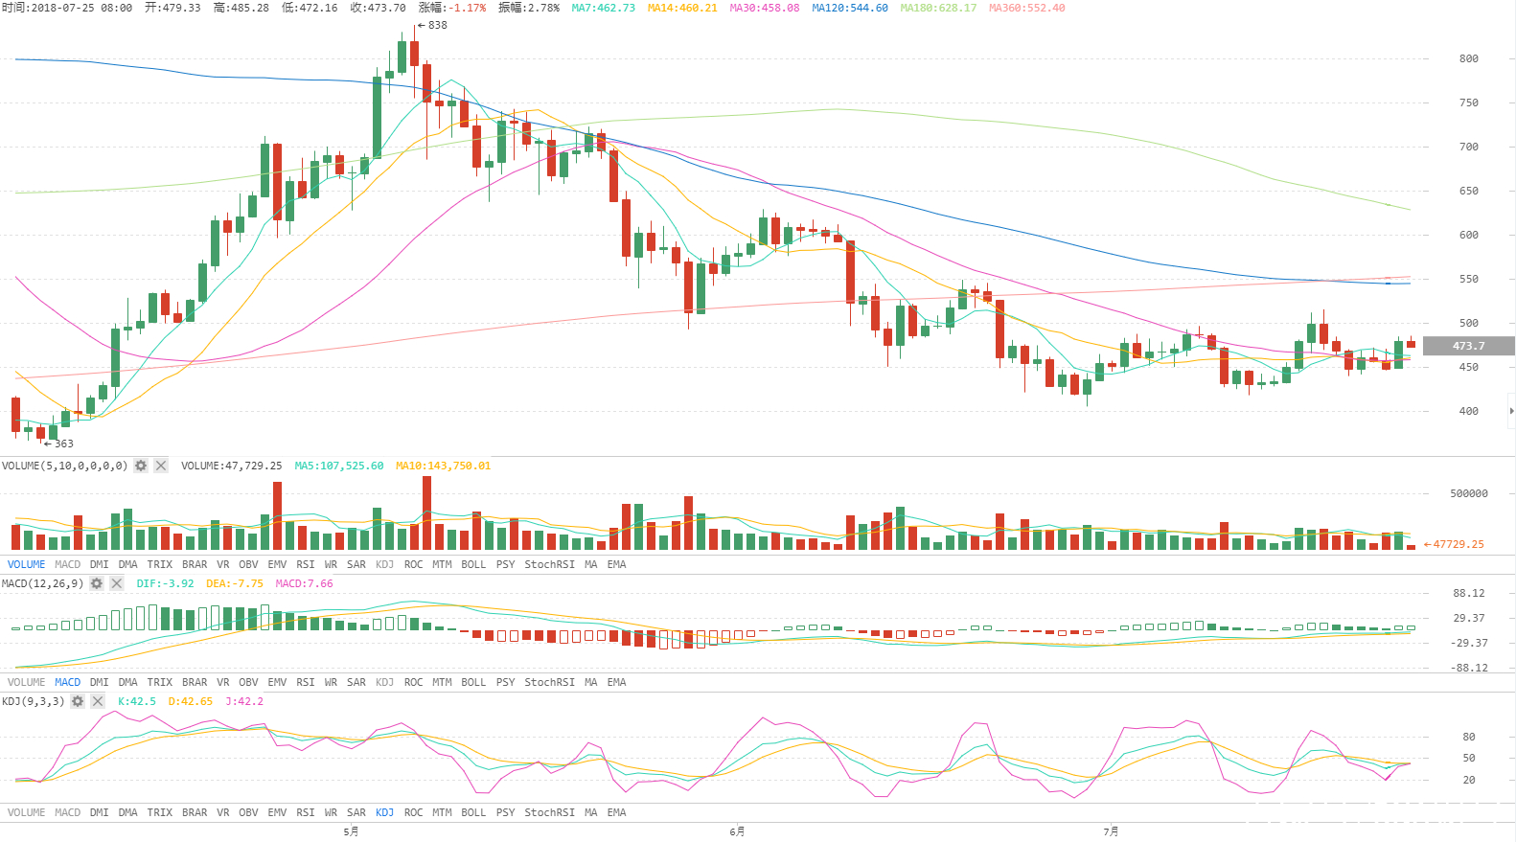Click the VOLUME(5,10,0,0,0,0) indicator title

[x=64, y=466]
